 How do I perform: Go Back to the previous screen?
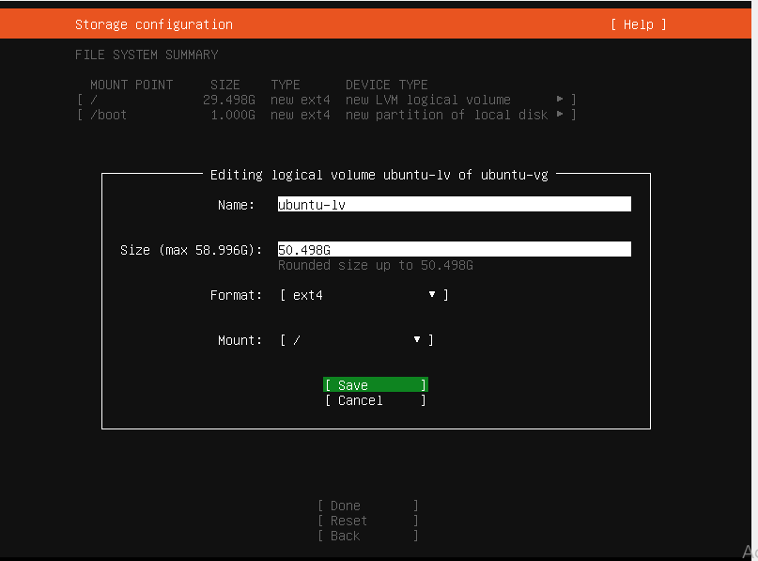[367, 536]
